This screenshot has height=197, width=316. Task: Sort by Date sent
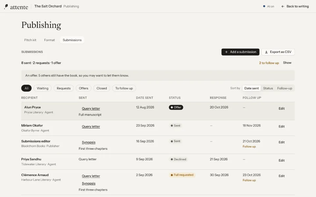point(251,88)
